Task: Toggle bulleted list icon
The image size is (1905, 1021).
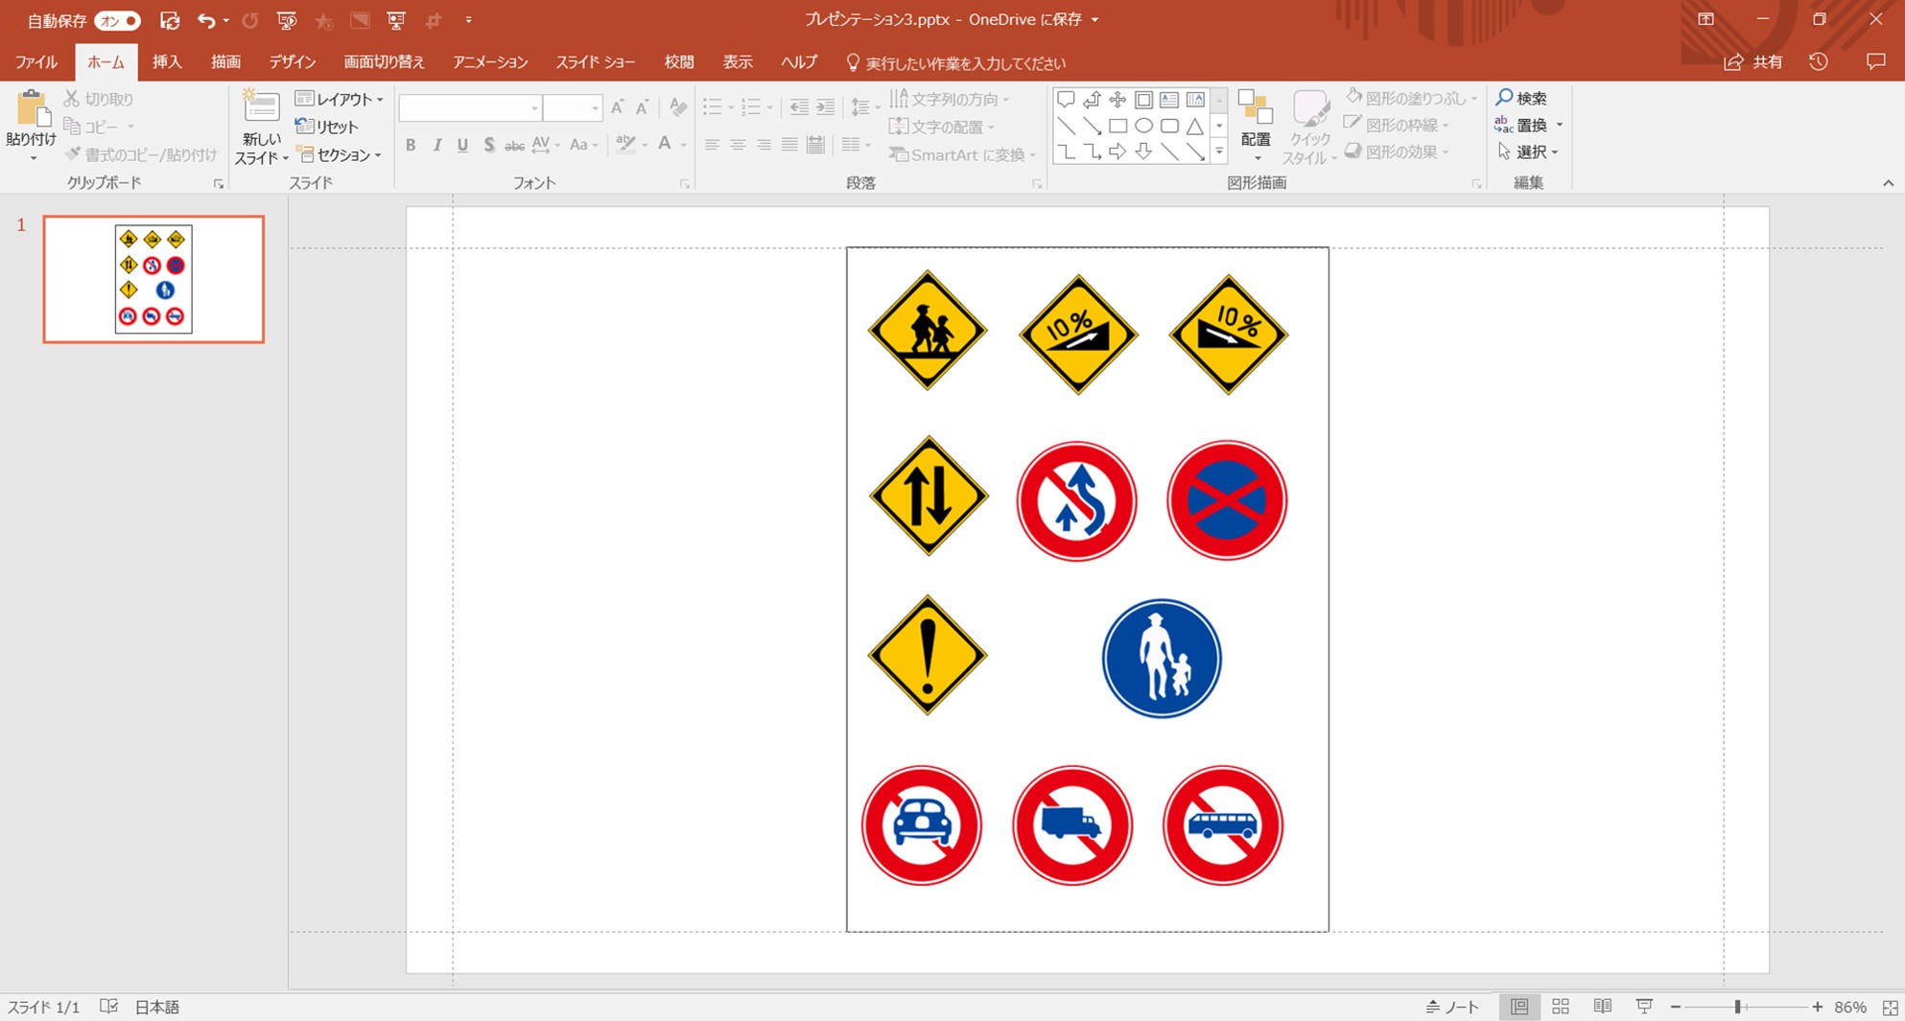Action: 712,107
